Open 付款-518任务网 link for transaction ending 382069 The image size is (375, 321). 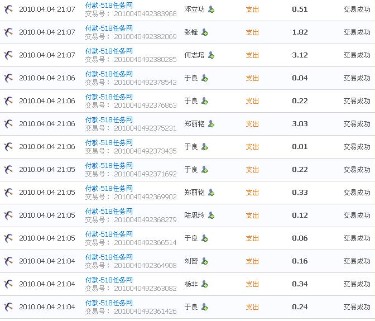pos(109,28)
